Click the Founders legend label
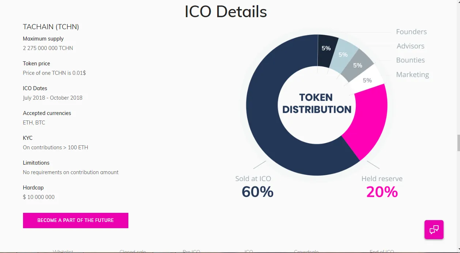 [411, 32]
